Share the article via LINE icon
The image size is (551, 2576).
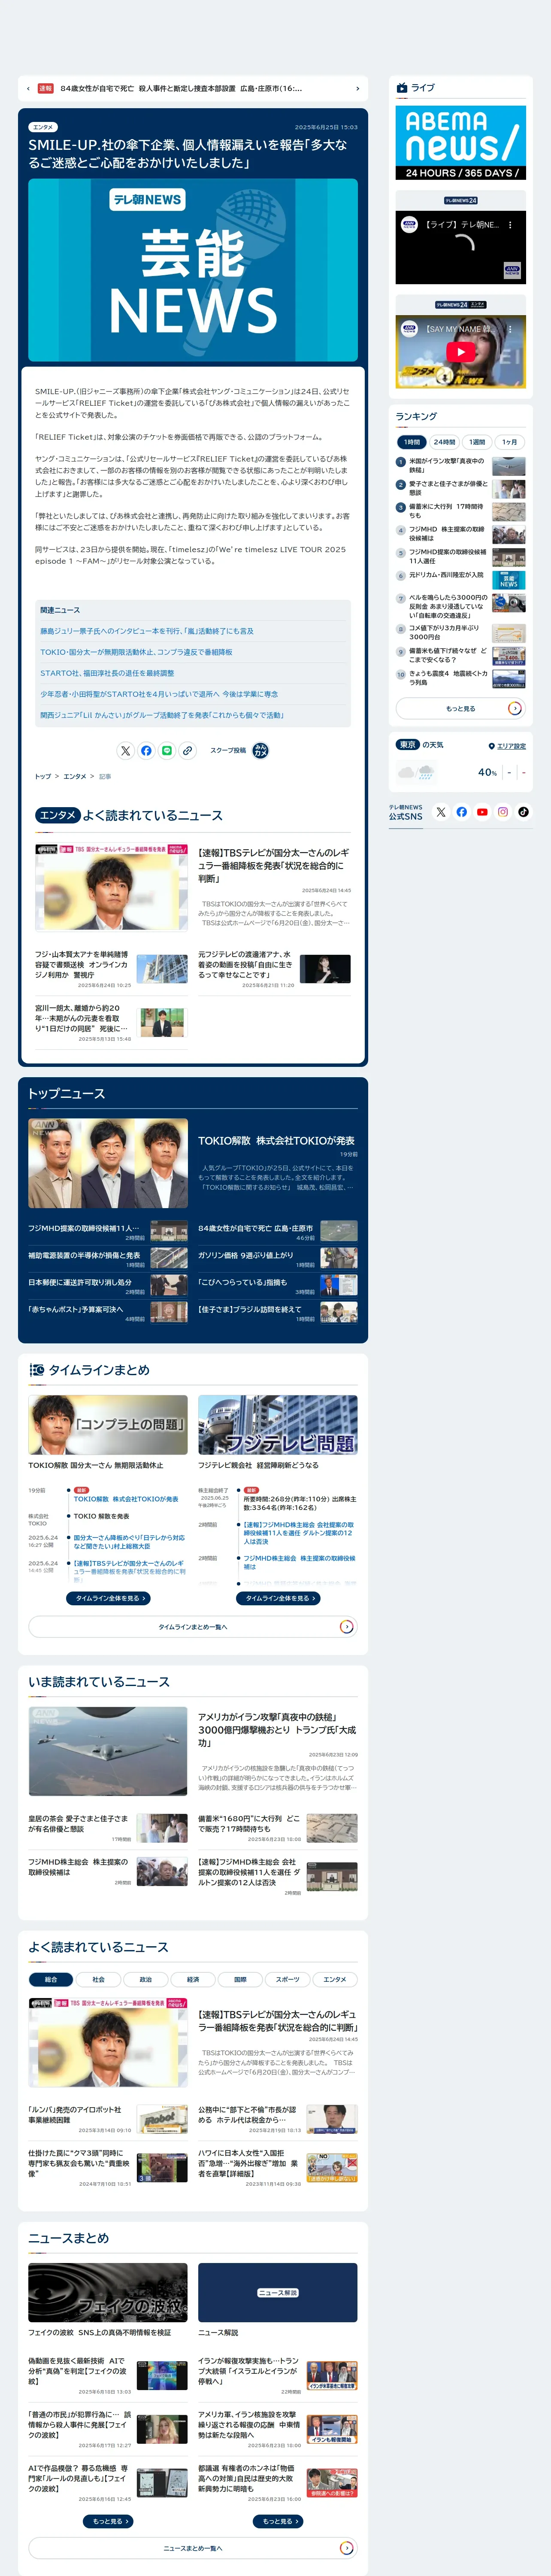click(x=167, y=750)
